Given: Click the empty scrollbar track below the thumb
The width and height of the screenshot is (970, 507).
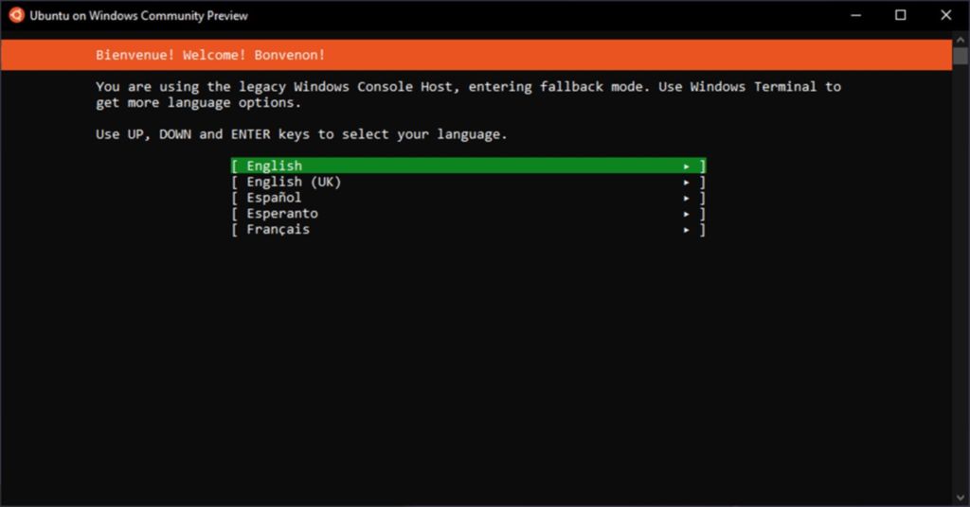Looking at the screenshot, I should click(x=961, y=284).
